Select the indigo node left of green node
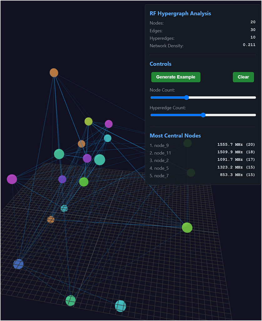 (62, 179)
